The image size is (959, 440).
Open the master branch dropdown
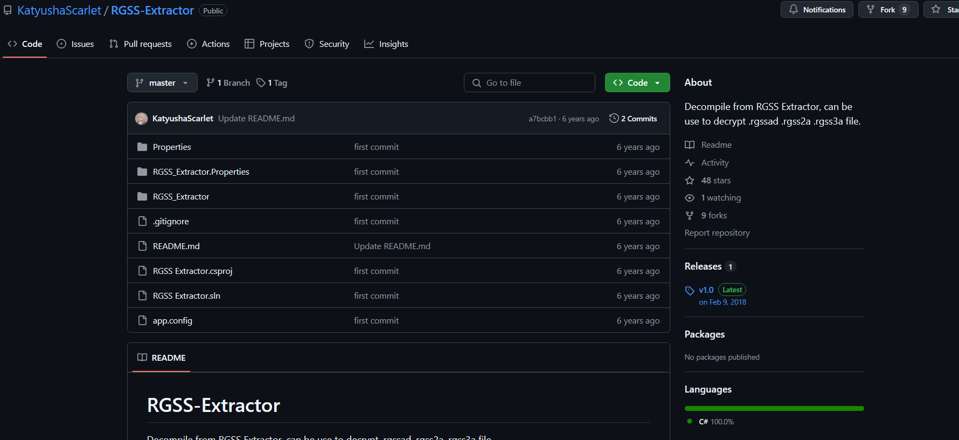pyautogui.click(x=162, y=83)
